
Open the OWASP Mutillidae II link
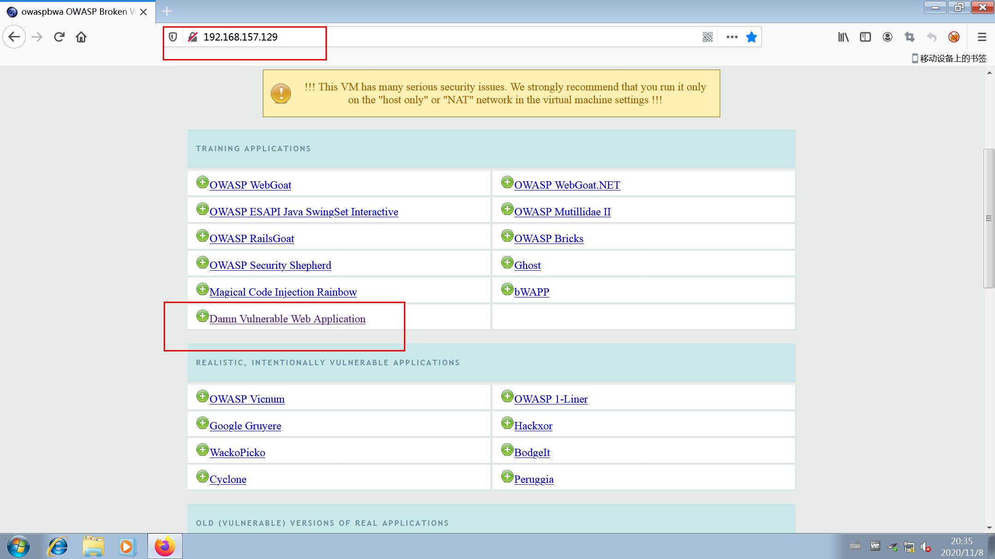pos(562,212)
